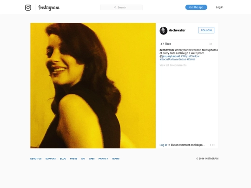Screen dimensions: 251x188
Task: Click the Instagram camera logo icon
Action: click(28, 7)
